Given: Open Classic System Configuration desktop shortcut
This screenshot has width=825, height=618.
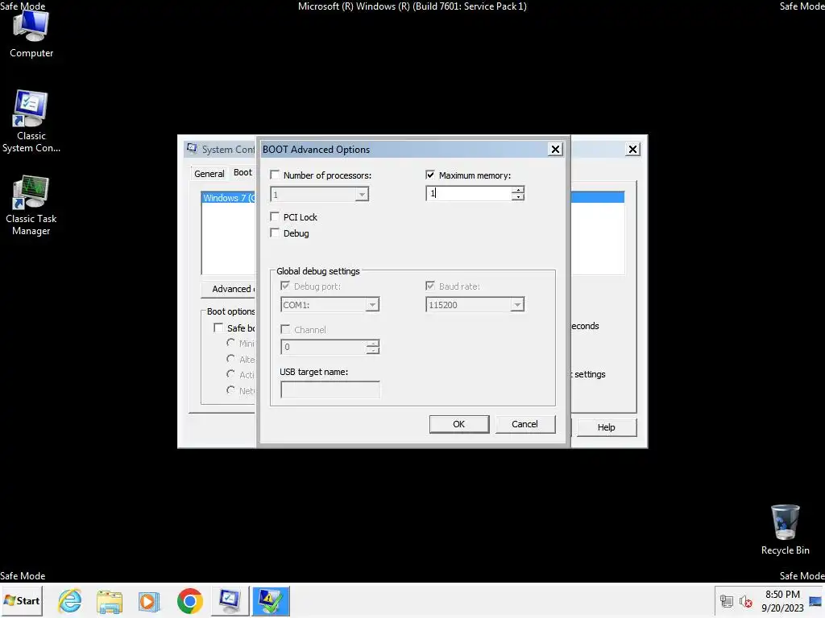Looking at the screenshot, I should [x=31, y=122].
